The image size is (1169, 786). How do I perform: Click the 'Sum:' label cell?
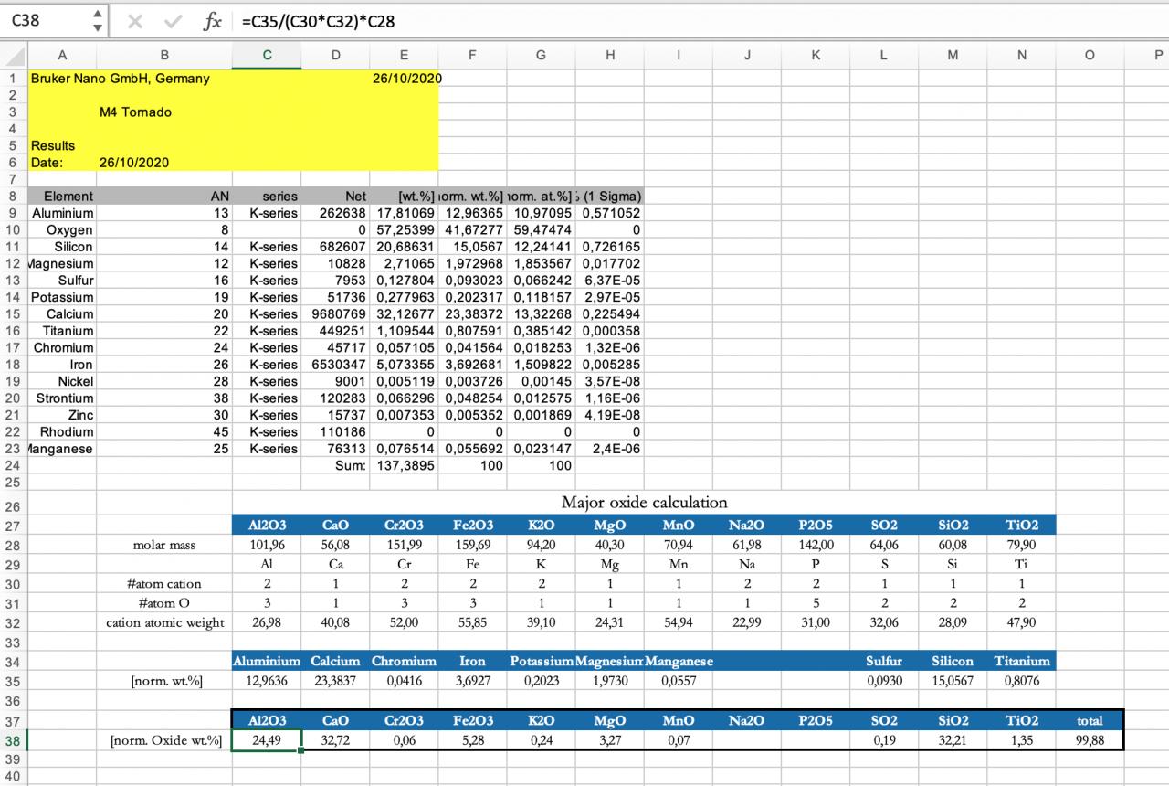[x=335, y=465]
